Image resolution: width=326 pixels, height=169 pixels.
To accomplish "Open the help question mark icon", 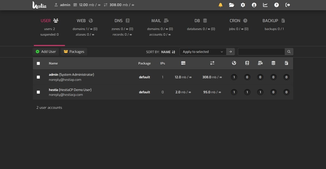I will 277,5.
